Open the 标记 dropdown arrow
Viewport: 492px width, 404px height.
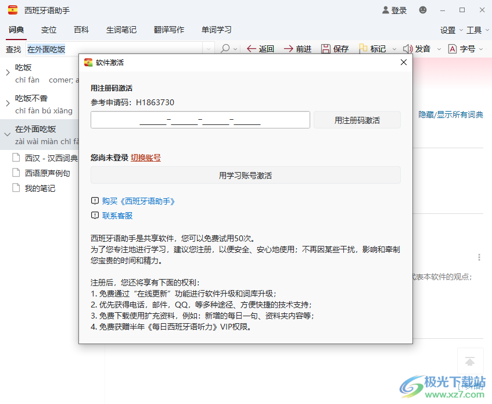(394, 49)
